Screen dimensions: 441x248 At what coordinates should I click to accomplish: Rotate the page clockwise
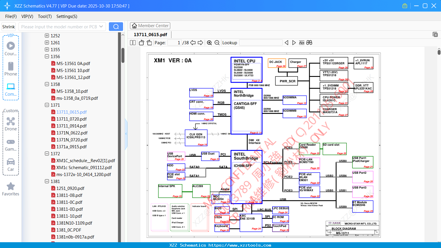(x=149, y=42)
